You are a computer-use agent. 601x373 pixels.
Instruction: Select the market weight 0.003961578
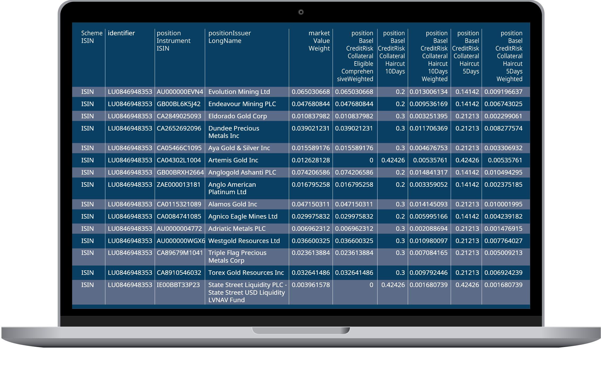point(311,285)
